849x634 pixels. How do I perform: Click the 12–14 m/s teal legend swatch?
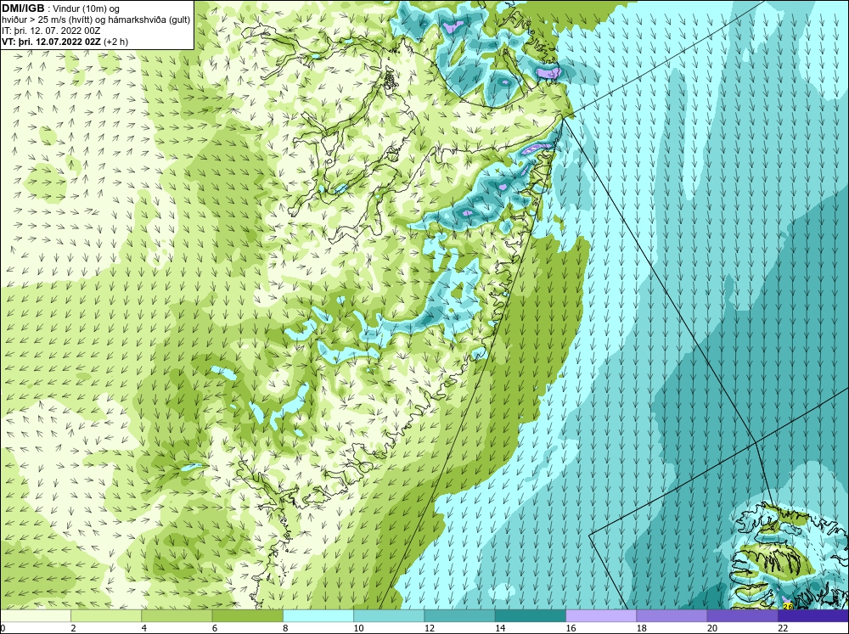click(x=459, y=616)
